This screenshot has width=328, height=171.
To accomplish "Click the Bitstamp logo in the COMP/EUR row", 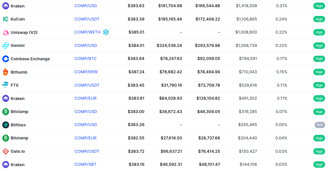I will (6, 138).
